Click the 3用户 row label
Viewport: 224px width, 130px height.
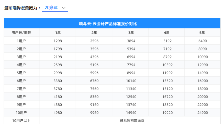coord(21,57)
